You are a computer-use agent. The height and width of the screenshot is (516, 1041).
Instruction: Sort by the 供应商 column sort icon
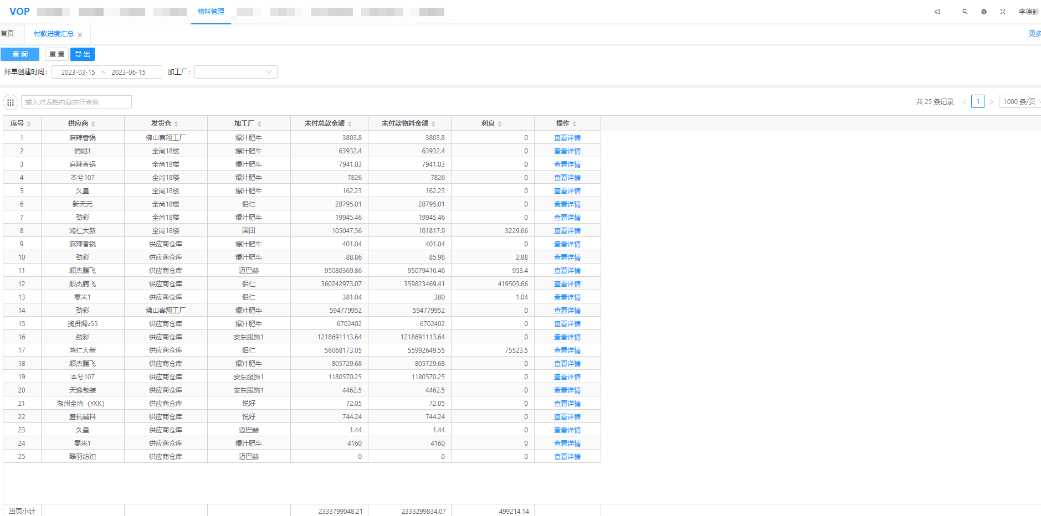[93, 124]
